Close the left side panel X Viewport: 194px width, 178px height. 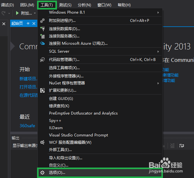click(x=4, y=24)
